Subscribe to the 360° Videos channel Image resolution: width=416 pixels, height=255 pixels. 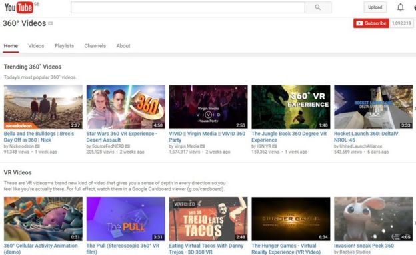[371, 23]
